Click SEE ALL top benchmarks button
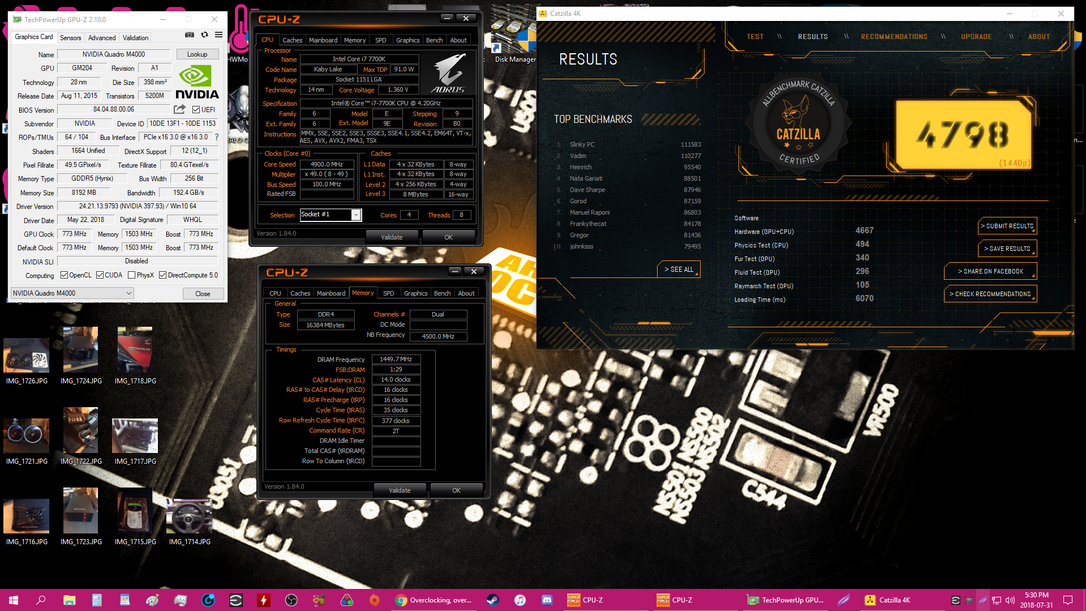This screenshot has height=611, width=1086. coord(679,270)
